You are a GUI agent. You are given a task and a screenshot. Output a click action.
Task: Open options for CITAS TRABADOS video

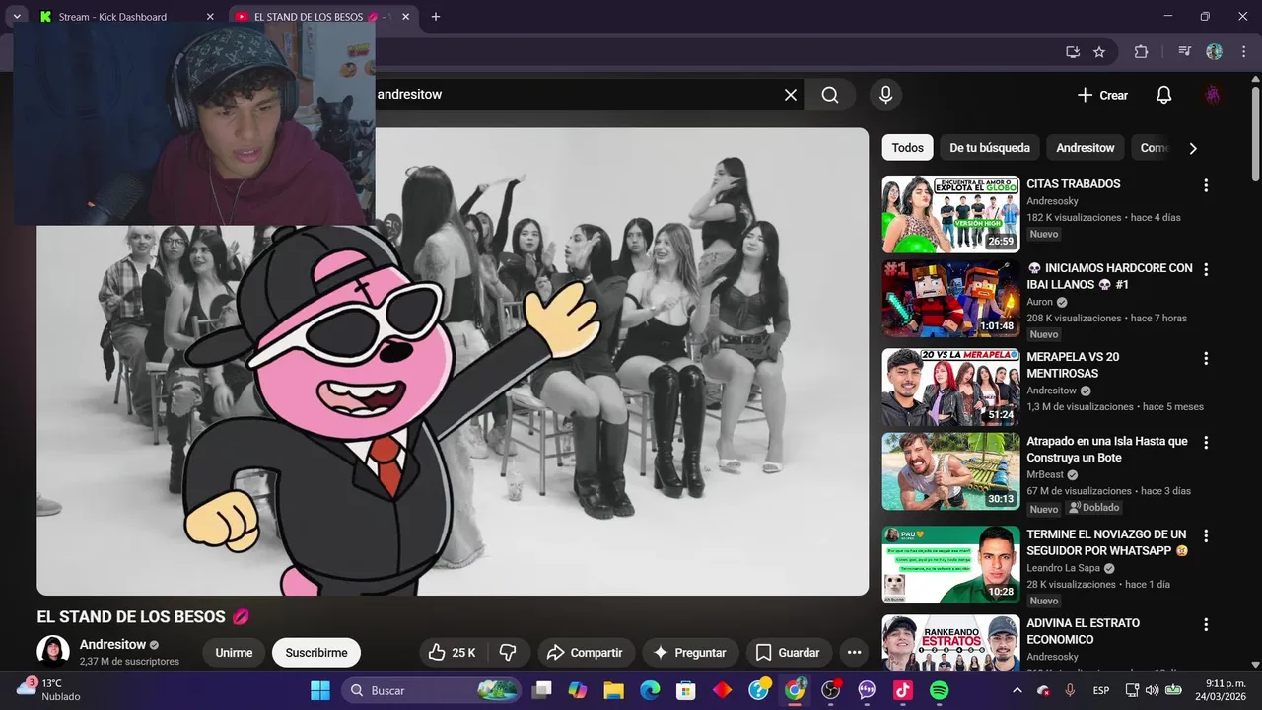pos(1205,185)
